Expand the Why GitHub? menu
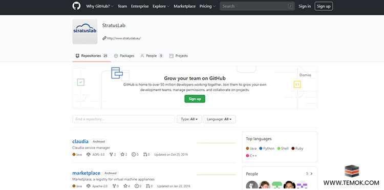384x190 pixels. (x=100, y=6)
